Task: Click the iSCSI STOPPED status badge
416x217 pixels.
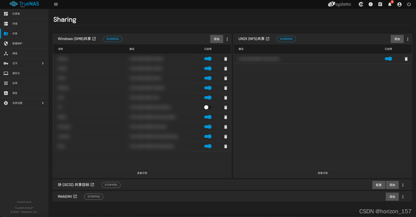Action: click(x=111, y=185)
